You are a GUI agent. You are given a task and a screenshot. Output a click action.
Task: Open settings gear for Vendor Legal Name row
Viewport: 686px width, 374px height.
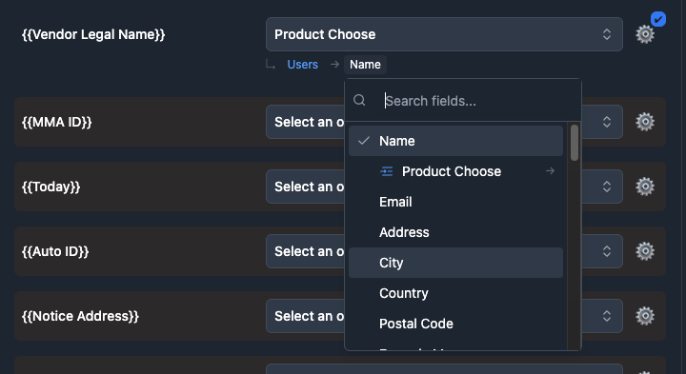point(645,34)
